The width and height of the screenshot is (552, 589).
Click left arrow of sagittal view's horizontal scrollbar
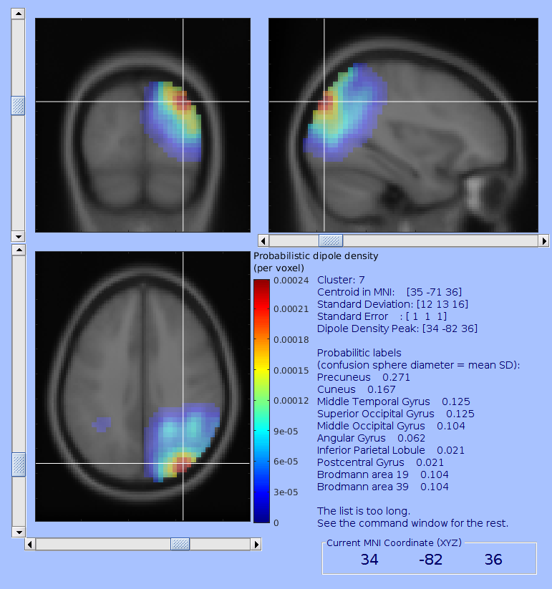click(x=263, y=240)
